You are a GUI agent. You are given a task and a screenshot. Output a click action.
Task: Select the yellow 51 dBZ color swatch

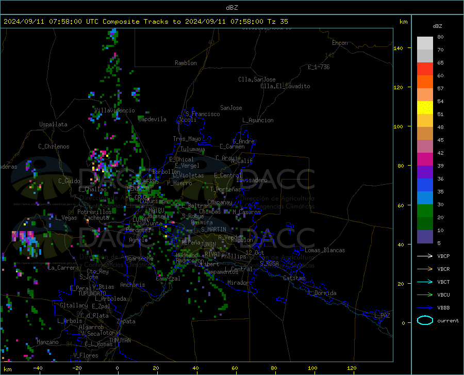pos(425,108)
